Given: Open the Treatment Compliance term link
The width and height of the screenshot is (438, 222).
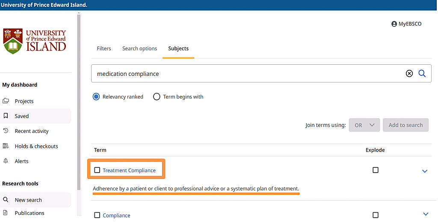Looking at the screenshot, I should 129,170.
